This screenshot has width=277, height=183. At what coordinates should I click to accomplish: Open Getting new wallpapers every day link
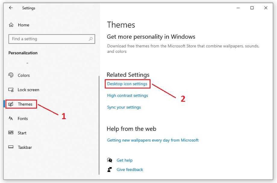click(153, 140)
